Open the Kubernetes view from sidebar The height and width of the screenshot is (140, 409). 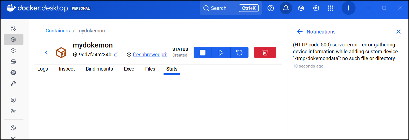coord(13,72)
